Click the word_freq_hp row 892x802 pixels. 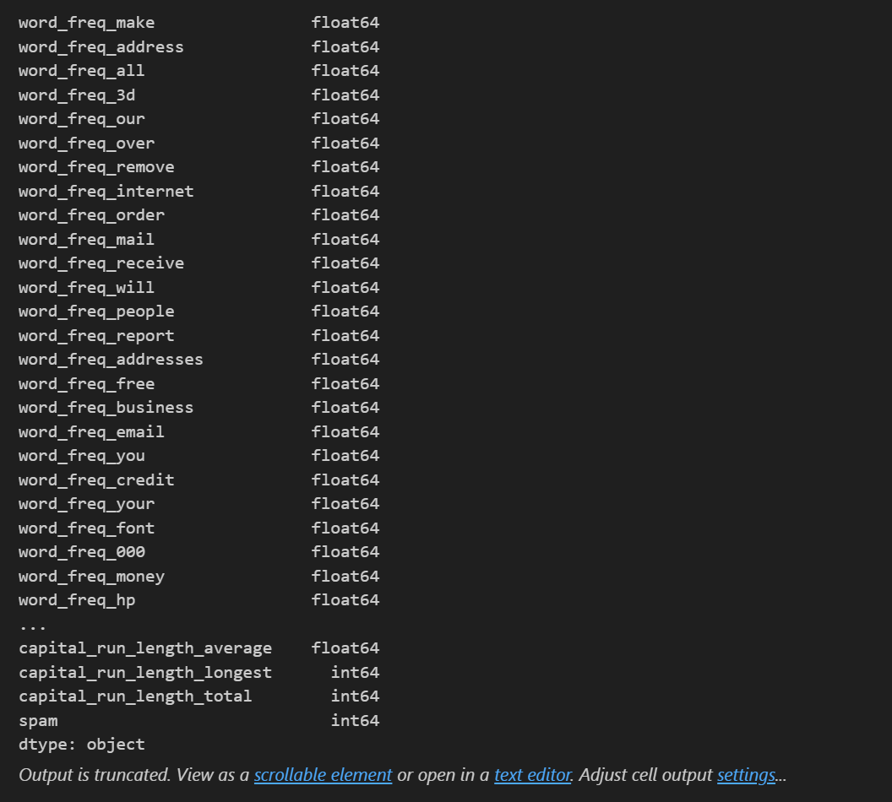(199, 600)
